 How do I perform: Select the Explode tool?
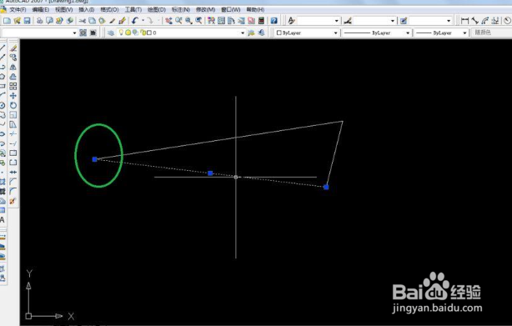pyautogui.click(x=13, y=201)
